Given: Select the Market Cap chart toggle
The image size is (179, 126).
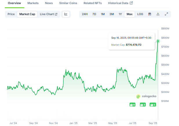Looking at the screenshot, I should click(x=27, y=14).
